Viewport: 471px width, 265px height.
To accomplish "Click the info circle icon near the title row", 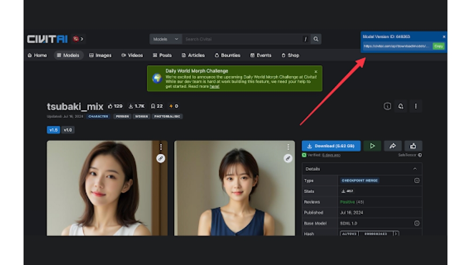I will coord(388,106).
